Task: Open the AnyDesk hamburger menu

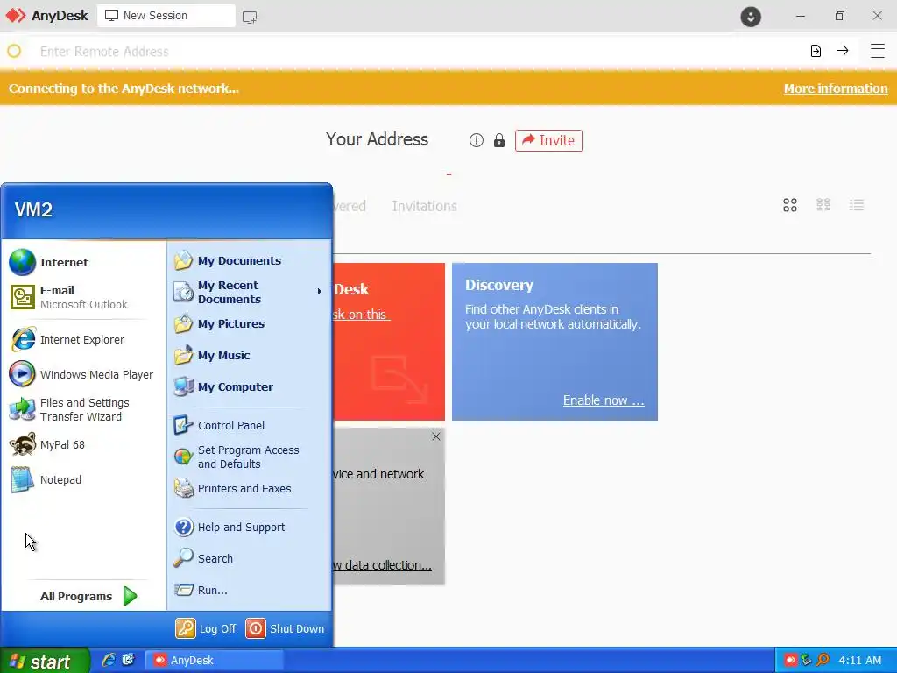Action: coord(877,51)
